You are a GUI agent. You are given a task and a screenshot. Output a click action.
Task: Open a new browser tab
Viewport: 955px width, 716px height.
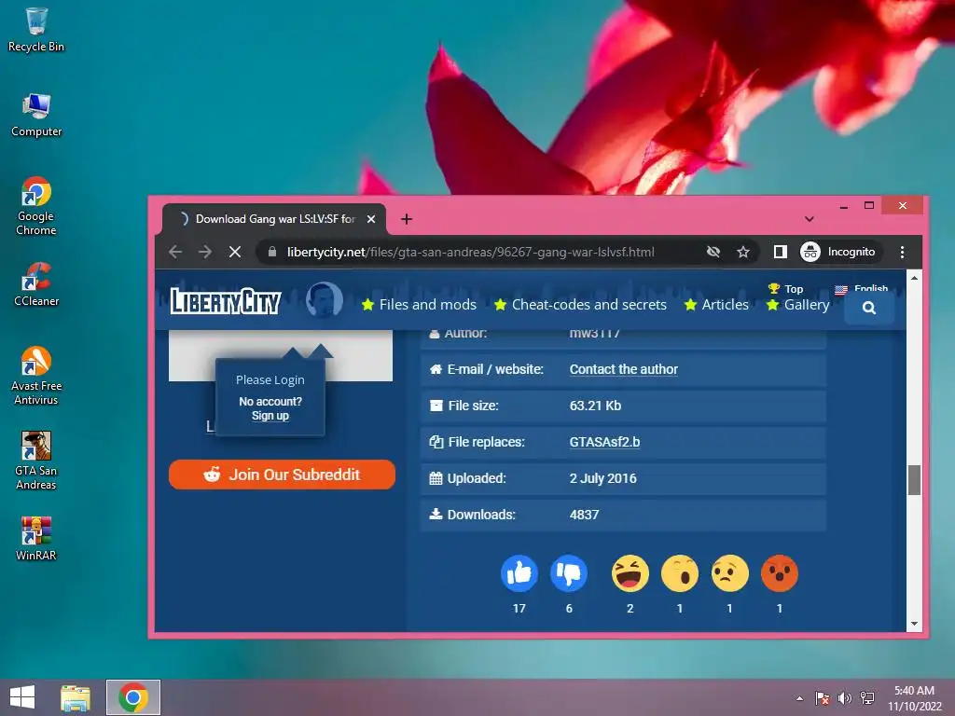tap(407, 219)
